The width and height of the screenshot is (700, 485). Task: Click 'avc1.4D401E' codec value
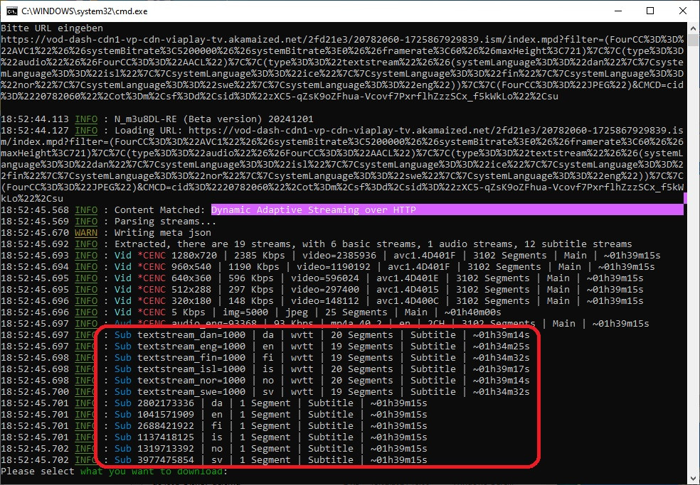click(408, 278)
